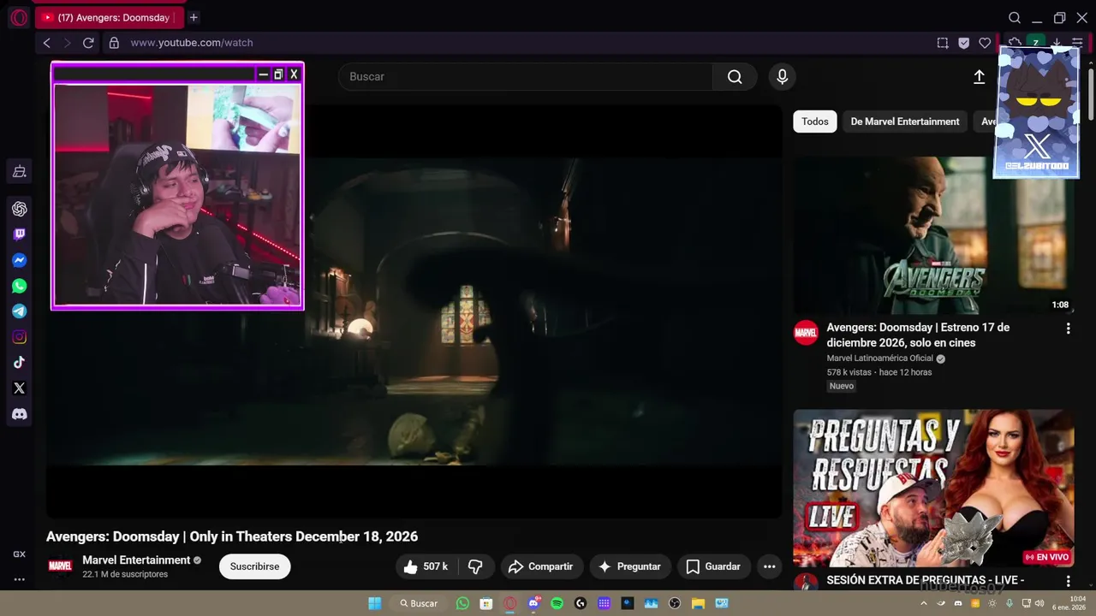Open the ad blocker shield icon
The height and width of the screenshot is (616, 1096).
(x=963, y=43)
